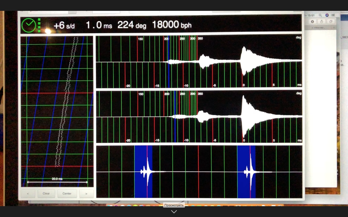Viewport: 348px width, 217px height.
Task: Click the 224 deg amplitude readout
Action: [x=132, y=25]
